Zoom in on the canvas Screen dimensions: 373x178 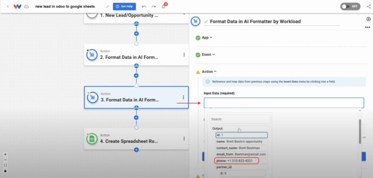point(5,154)
